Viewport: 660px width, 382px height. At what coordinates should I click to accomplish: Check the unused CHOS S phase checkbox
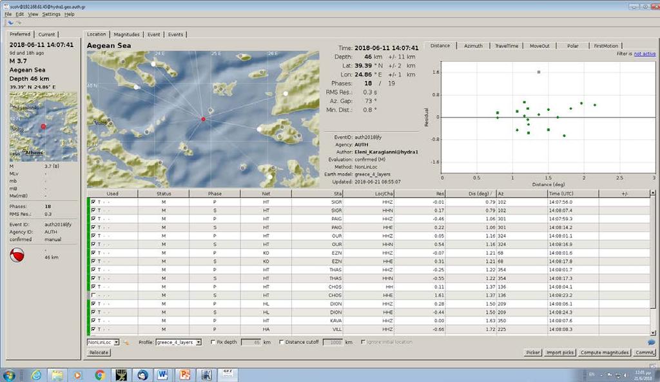93,295
